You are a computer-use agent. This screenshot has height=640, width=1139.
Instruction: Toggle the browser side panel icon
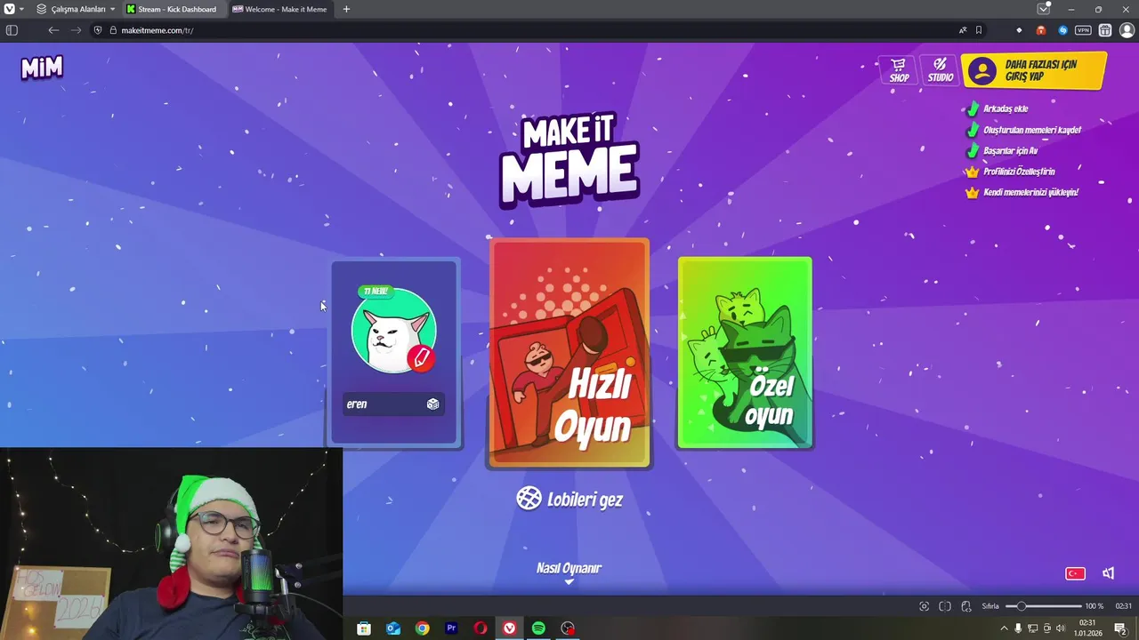pos(12,30)
